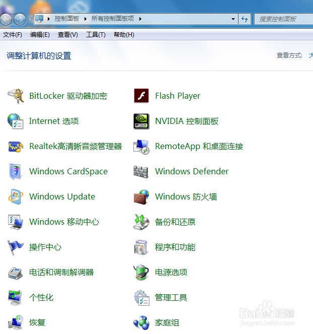
Task: Open the 操作中心 flag icon
Action: pos(15,247)
